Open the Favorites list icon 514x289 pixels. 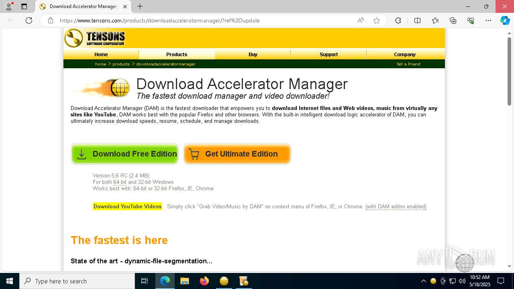[x=435, y=20]
